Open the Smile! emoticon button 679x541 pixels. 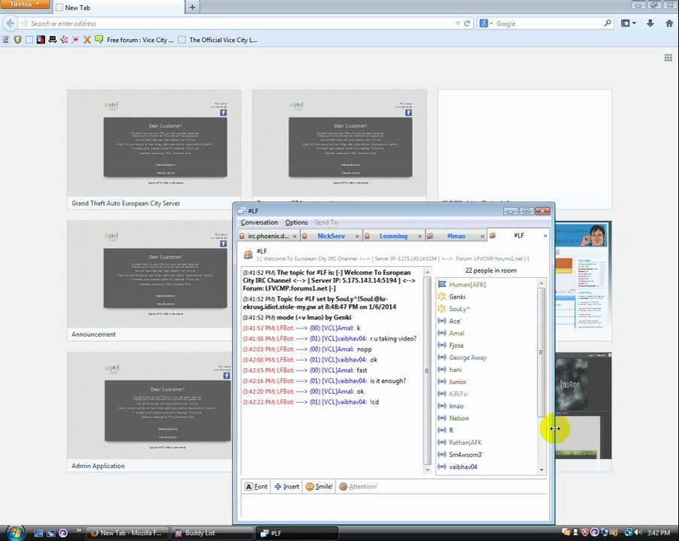[319, 486]
